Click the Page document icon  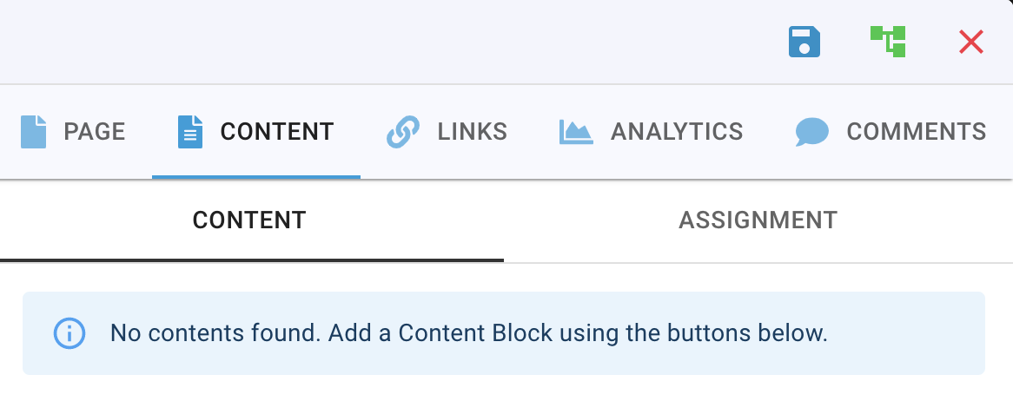[x=33, y=132]
